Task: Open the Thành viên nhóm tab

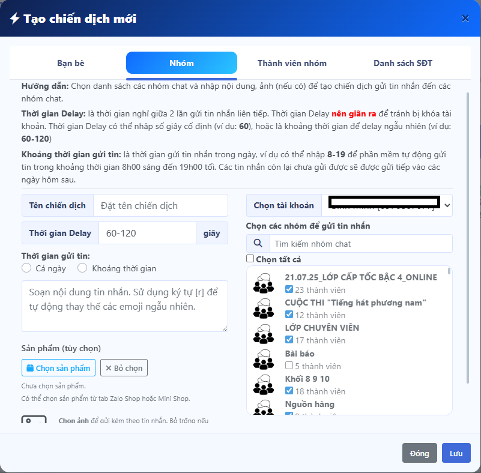Action: click(292, 63)
